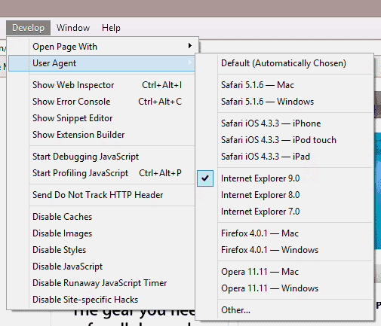
Task: Choose Safari 5.1.6 — Windows user agent
Action: (284, 102)
